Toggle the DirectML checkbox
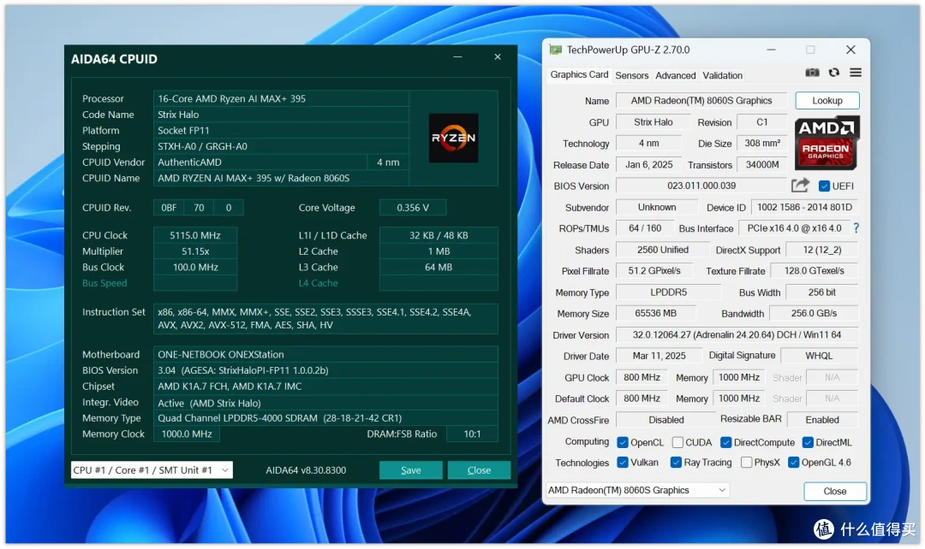925x549 pixels. (x=809, y=442)
